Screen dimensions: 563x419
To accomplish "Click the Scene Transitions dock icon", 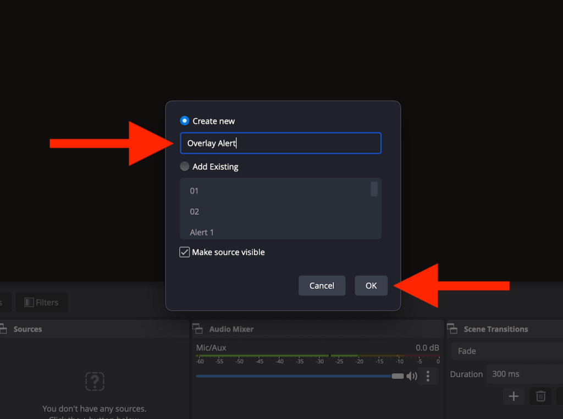I will (452, 328).
